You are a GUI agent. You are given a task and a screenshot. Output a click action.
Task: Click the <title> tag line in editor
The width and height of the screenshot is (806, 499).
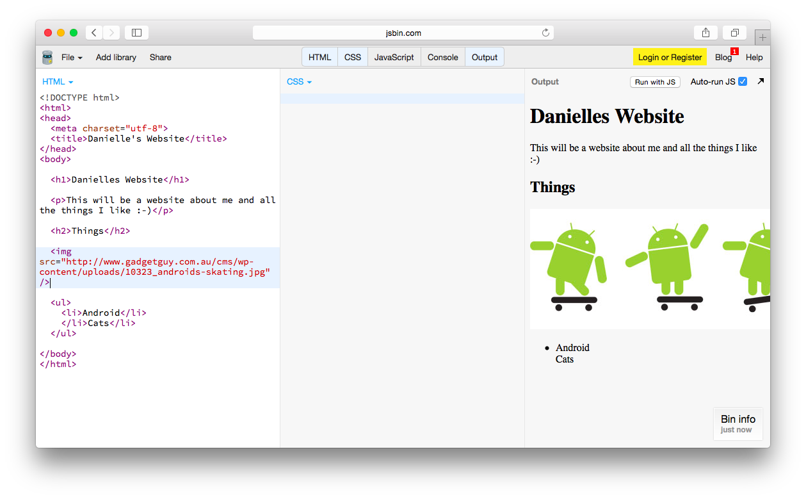(138, 139)
